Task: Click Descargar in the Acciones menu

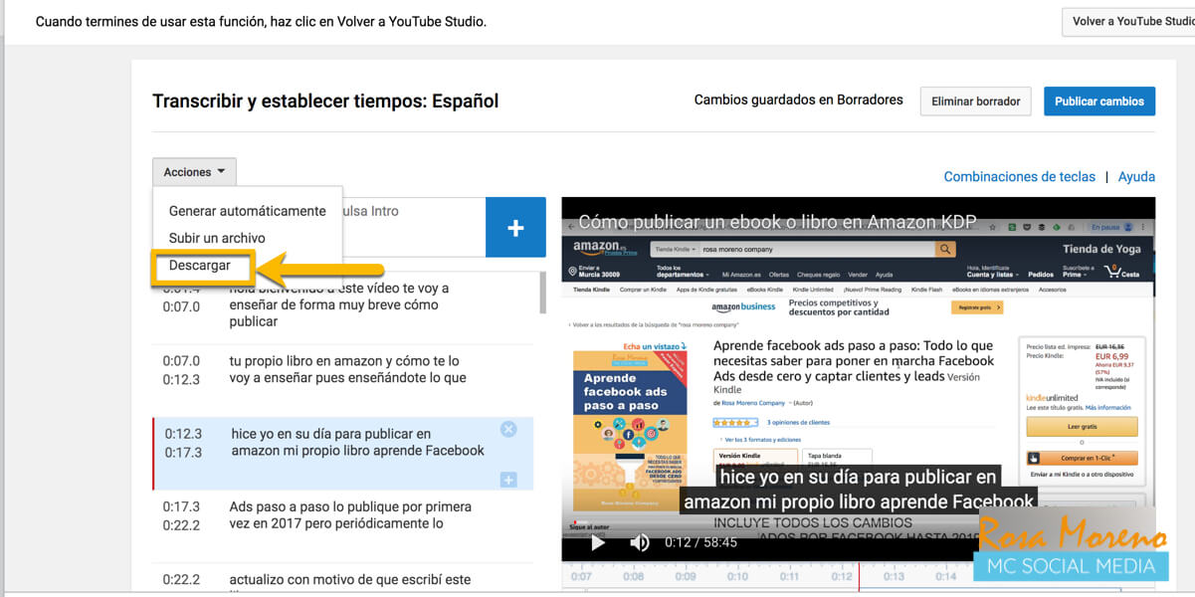Action: click(x=200, y=266)
